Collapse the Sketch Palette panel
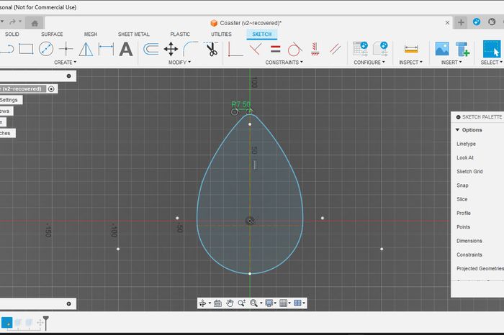The height and width of the screenshot is (335, 504). point(459,117)
